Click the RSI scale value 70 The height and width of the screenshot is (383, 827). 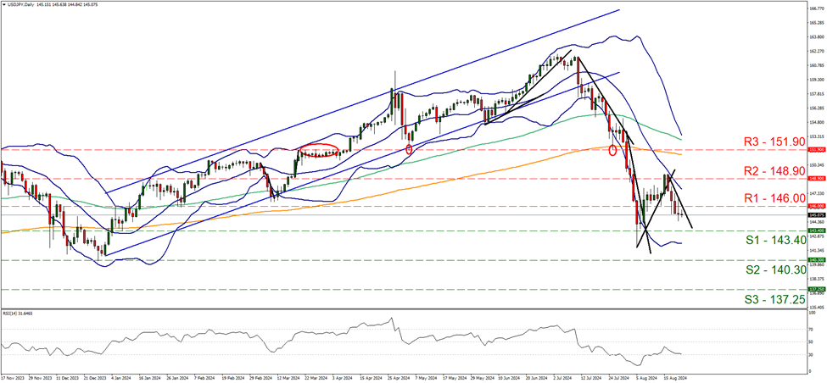tap(811, 330)
